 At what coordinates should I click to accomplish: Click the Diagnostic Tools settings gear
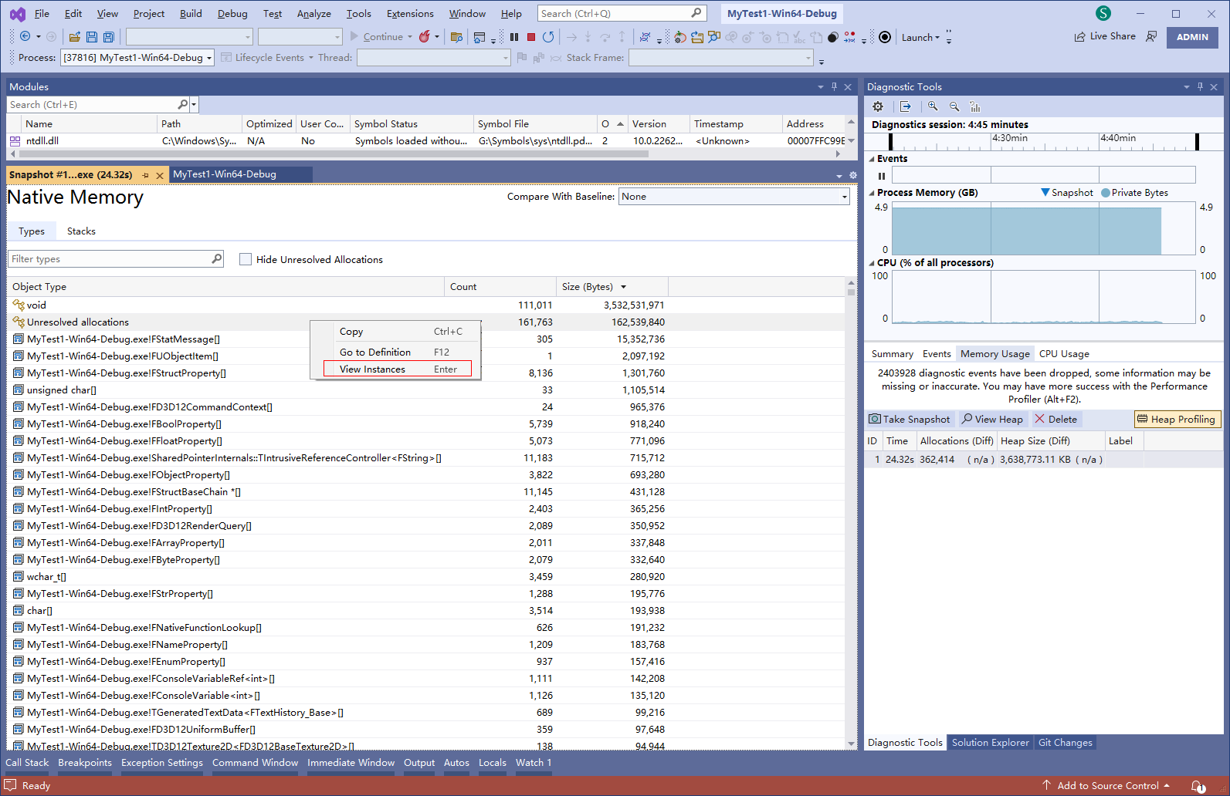click(x=878, y=106)
